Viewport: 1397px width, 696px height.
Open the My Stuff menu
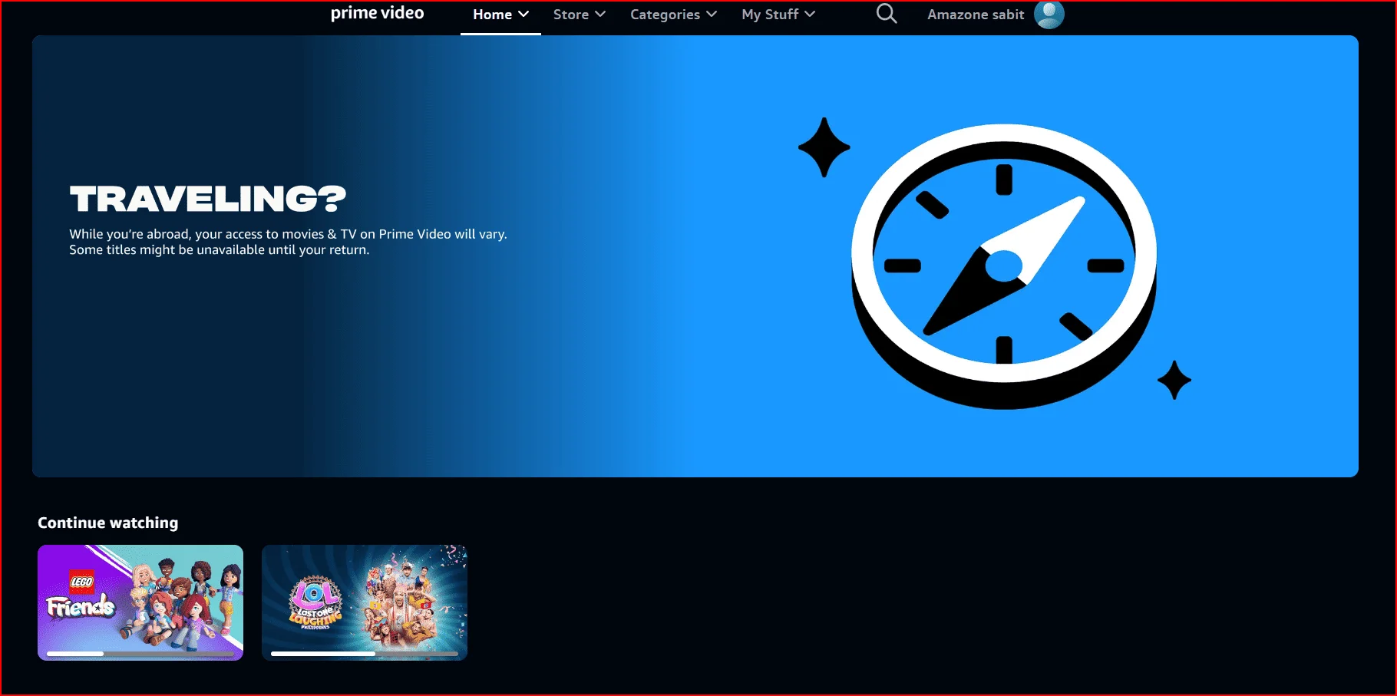pyautogui.click(x=778, y=15)
